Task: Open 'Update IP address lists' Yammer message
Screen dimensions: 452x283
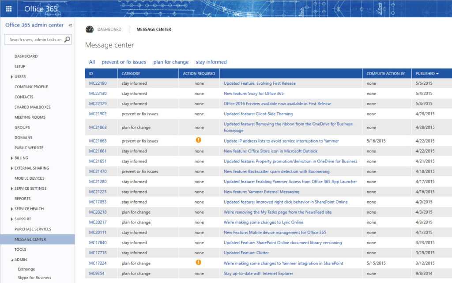Action: tap(281, 141)
